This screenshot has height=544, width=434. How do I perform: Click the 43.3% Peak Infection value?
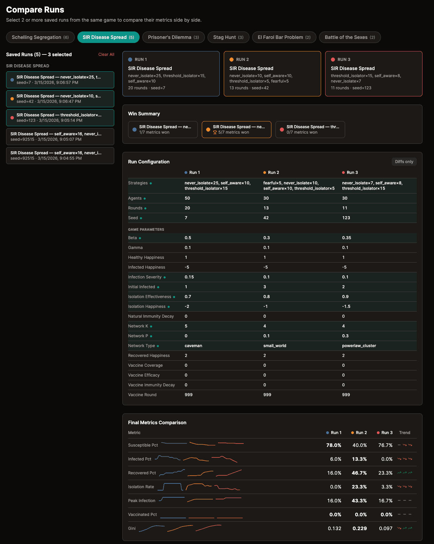[359, 501]
